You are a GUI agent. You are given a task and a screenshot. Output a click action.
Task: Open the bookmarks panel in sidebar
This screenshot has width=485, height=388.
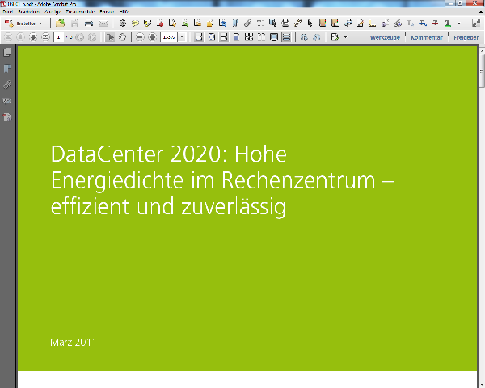tap(7, 69)
